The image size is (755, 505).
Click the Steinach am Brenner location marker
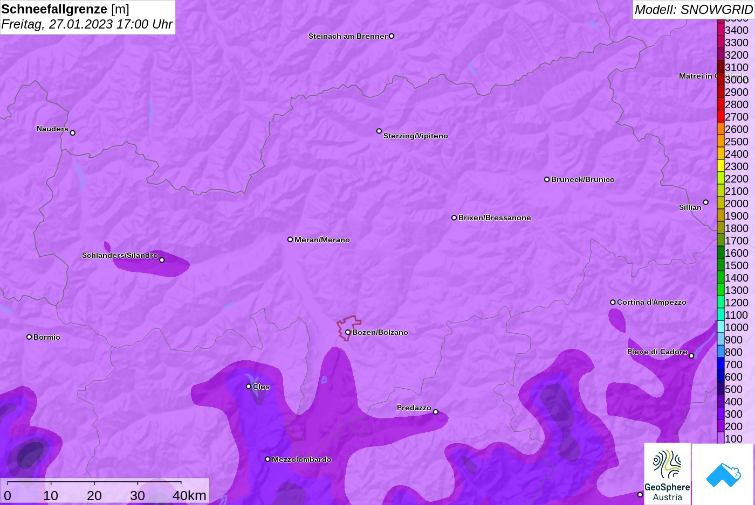(x=392, y=36)
